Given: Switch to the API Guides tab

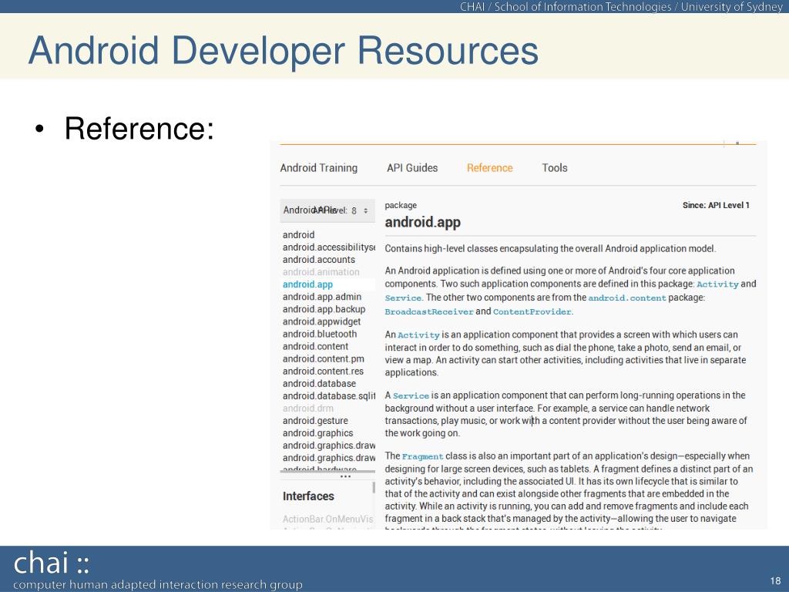Looking at the screenshot, I should (x=412, y=168).
